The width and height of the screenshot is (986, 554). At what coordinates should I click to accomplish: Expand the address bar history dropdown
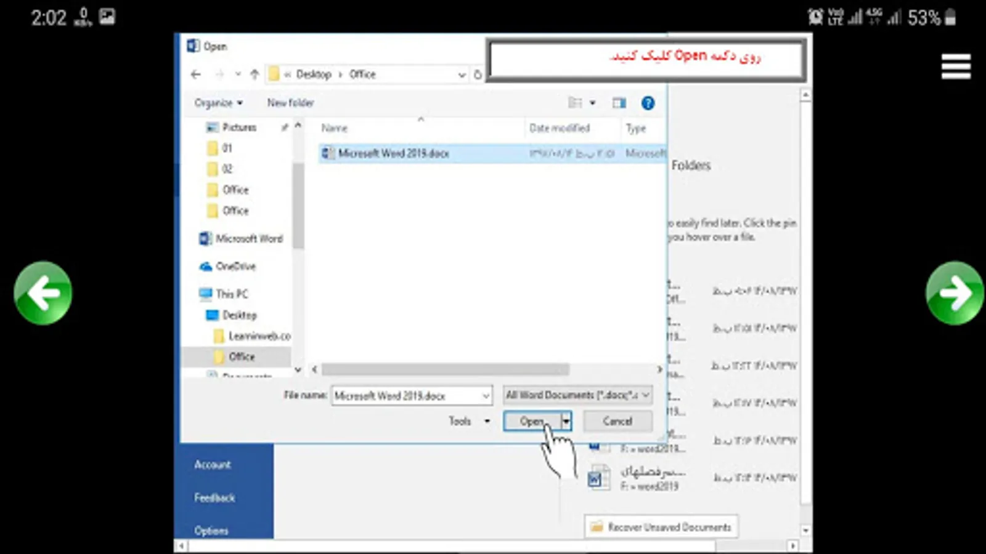(462, 74)
